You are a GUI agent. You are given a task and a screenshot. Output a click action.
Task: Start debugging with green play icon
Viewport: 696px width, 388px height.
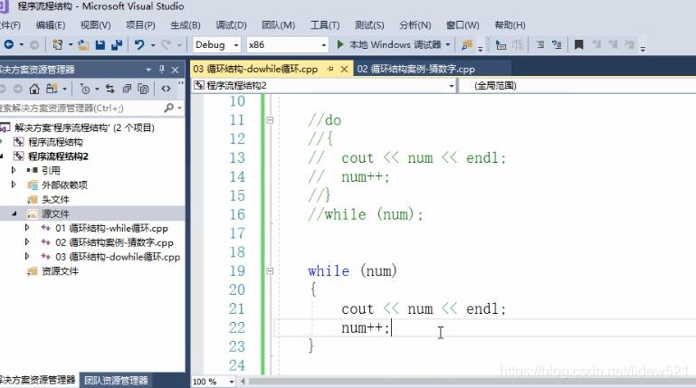pyautogui.click(x=340, y=44)
